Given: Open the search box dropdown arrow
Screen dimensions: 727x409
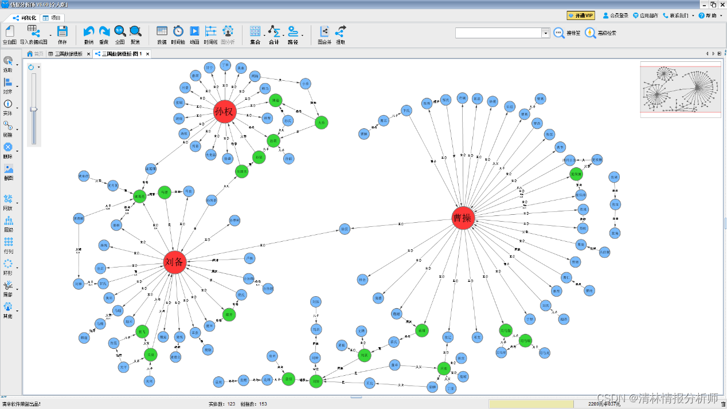Looking at the screenshot, I should (546, 33).
